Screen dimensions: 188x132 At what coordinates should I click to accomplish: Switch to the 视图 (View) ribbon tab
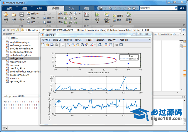coord(87,8)
